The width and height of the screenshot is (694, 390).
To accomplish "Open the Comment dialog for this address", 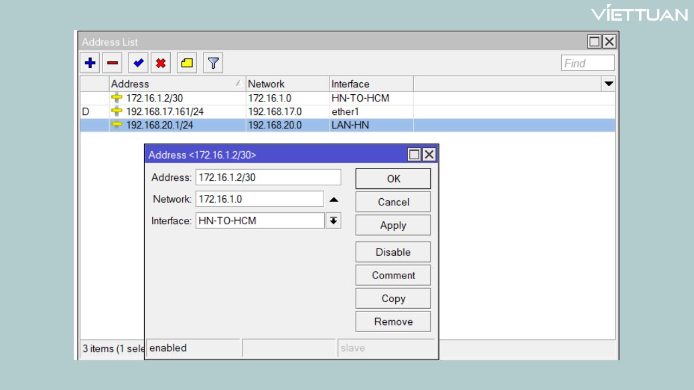I will click(x=393, y=275).
